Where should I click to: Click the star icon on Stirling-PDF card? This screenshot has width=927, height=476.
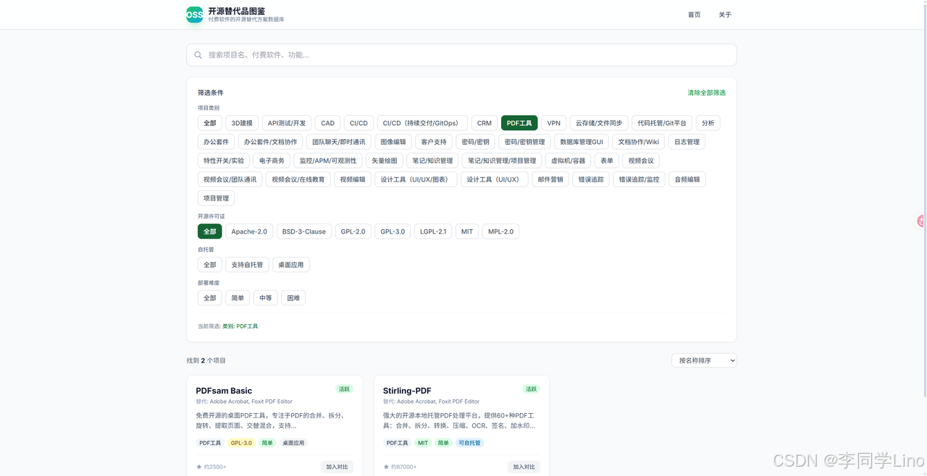(x=386, y=467)
